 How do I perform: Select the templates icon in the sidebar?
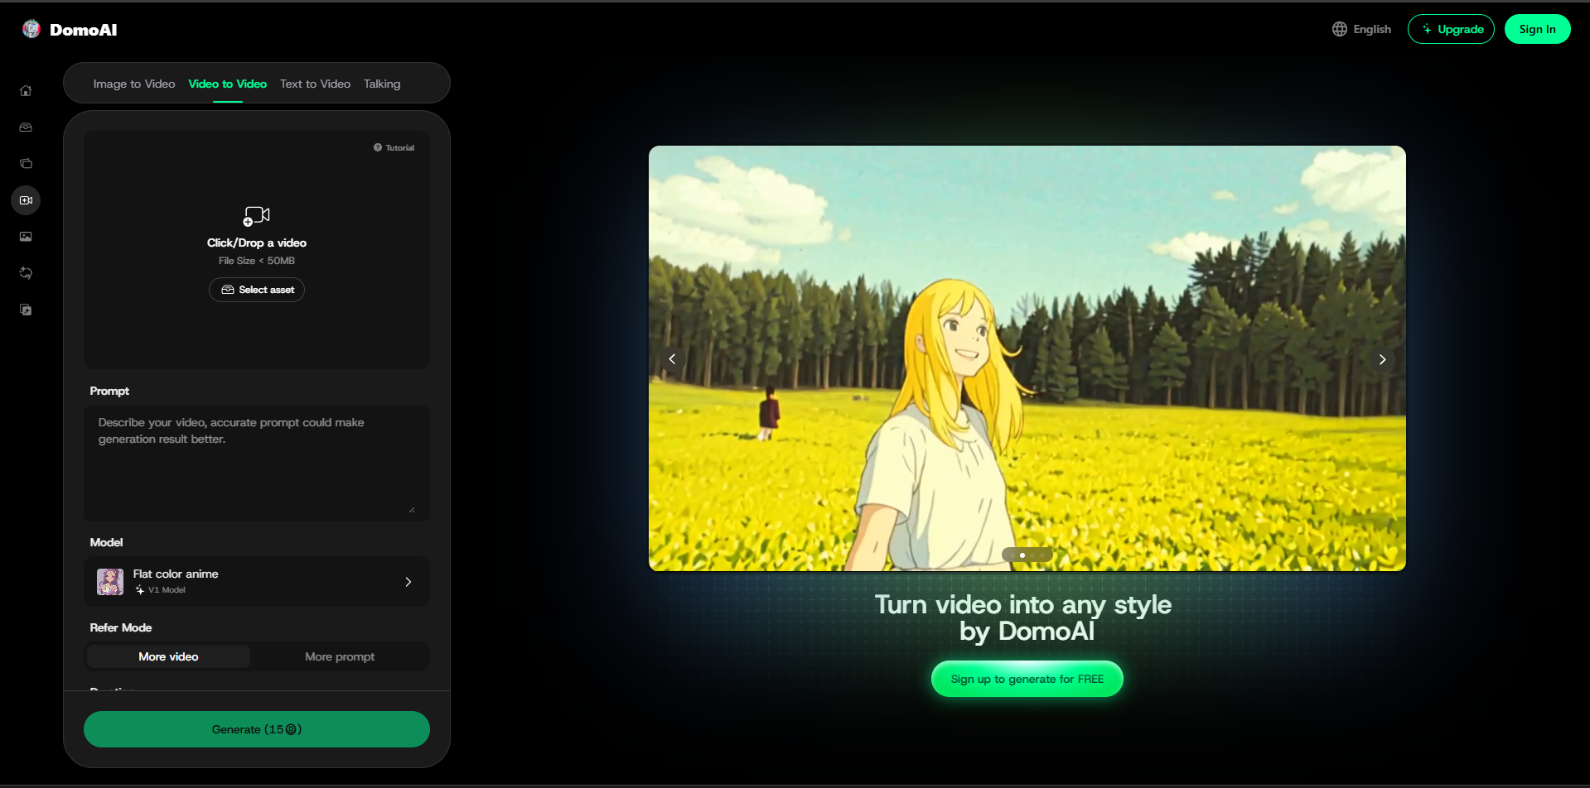[26, 163]
